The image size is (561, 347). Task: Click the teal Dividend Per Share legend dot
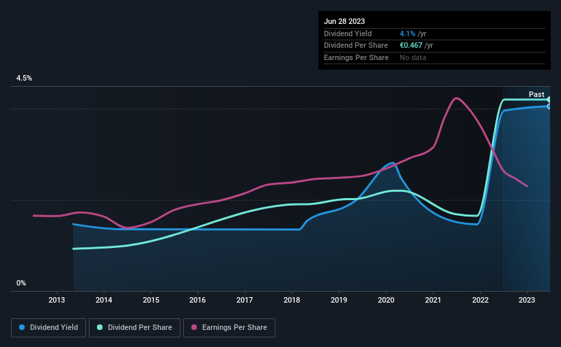(100, 327)
